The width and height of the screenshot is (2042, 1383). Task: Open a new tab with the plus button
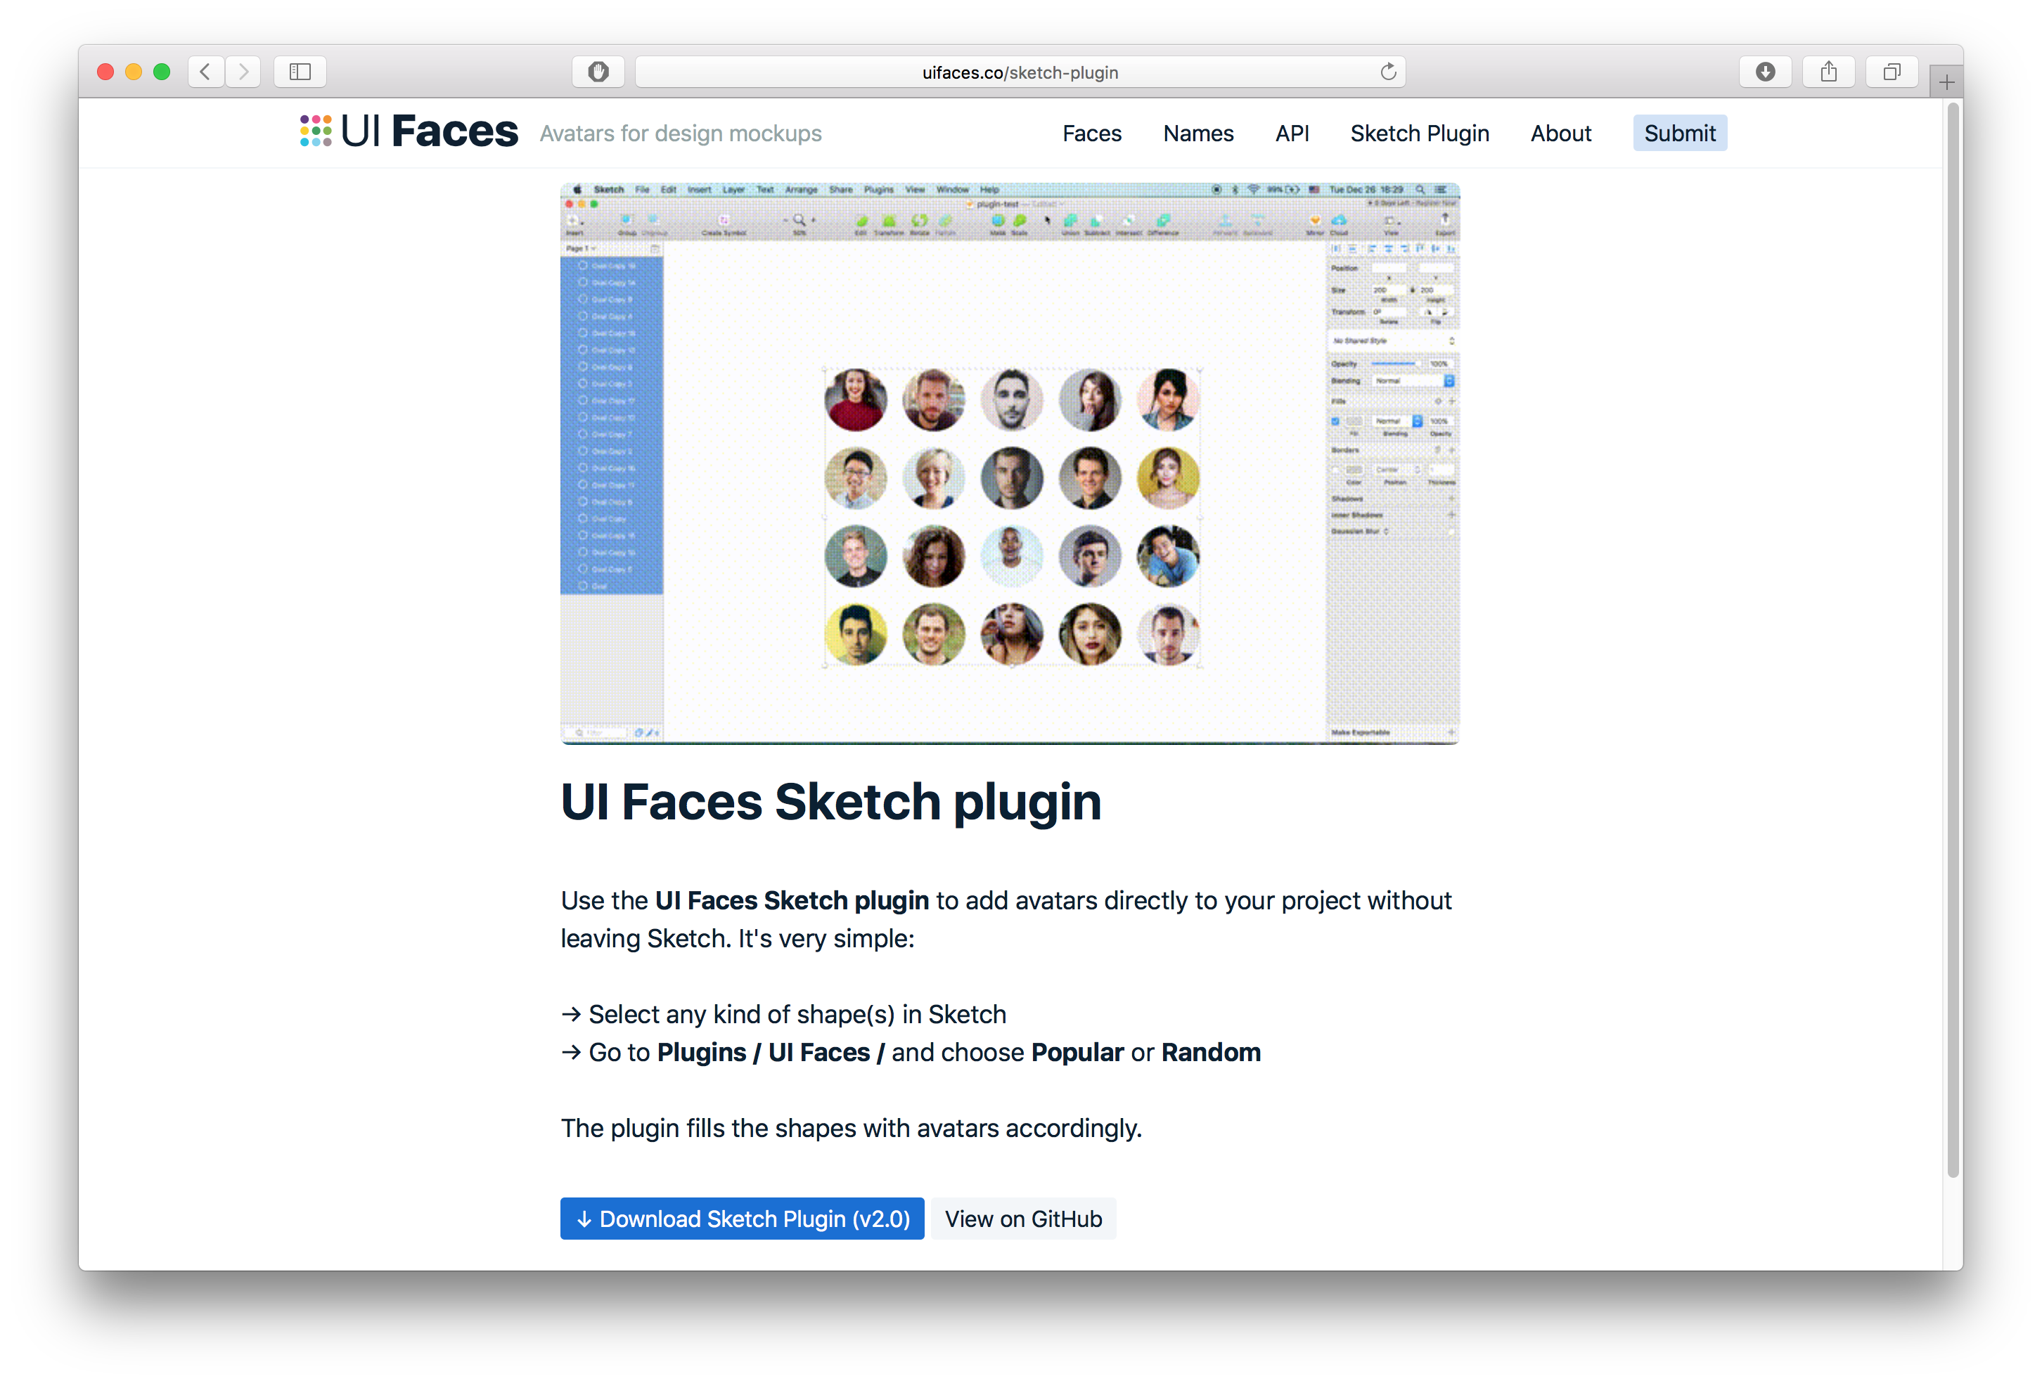[x=1946, y=82]
